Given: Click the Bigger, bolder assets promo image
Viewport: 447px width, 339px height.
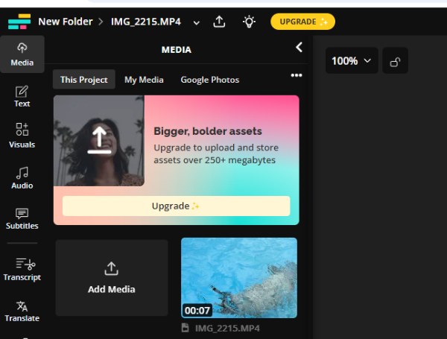Looking at the screenshot, I should click(98, 141).
